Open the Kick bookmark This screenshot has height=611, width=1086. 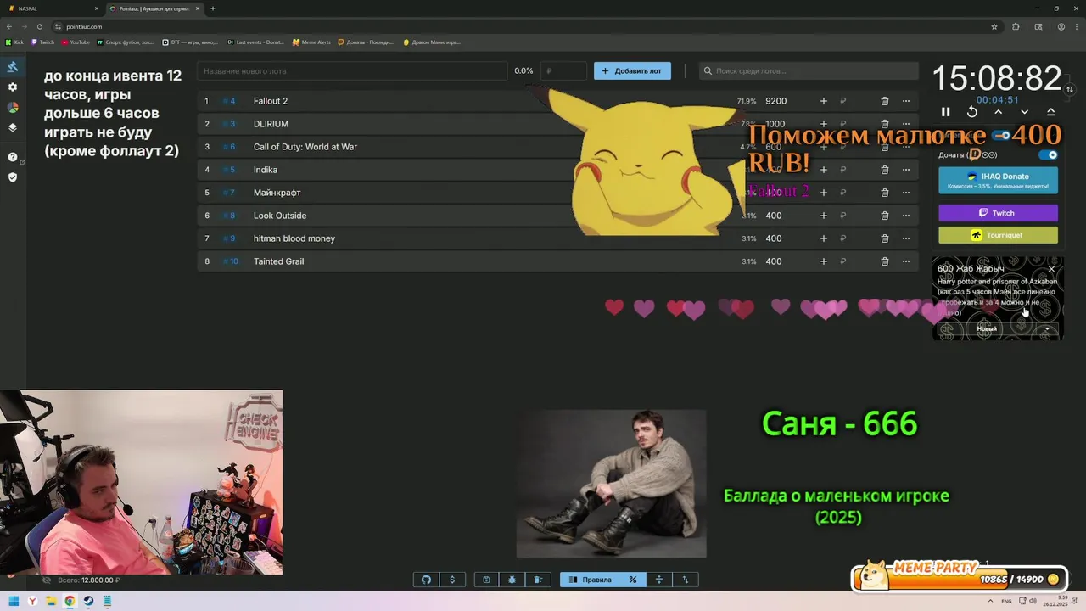(14, 42)
